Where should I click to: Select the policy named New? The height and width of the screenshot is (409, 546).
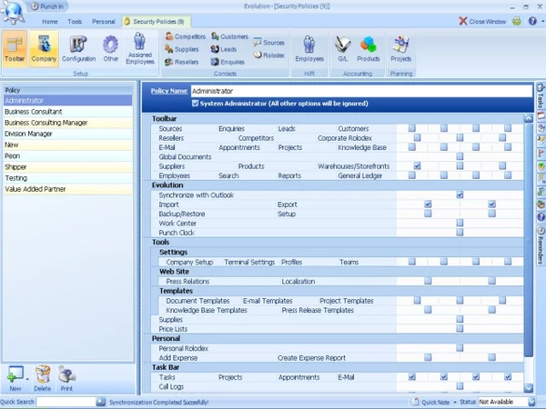coord(68,145)
